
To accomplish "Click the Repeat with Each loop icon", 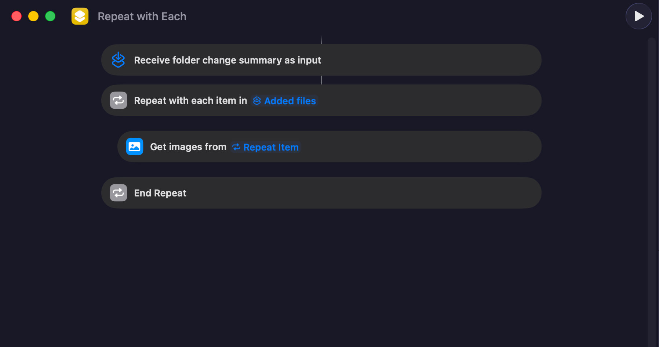I will (118, 100).
